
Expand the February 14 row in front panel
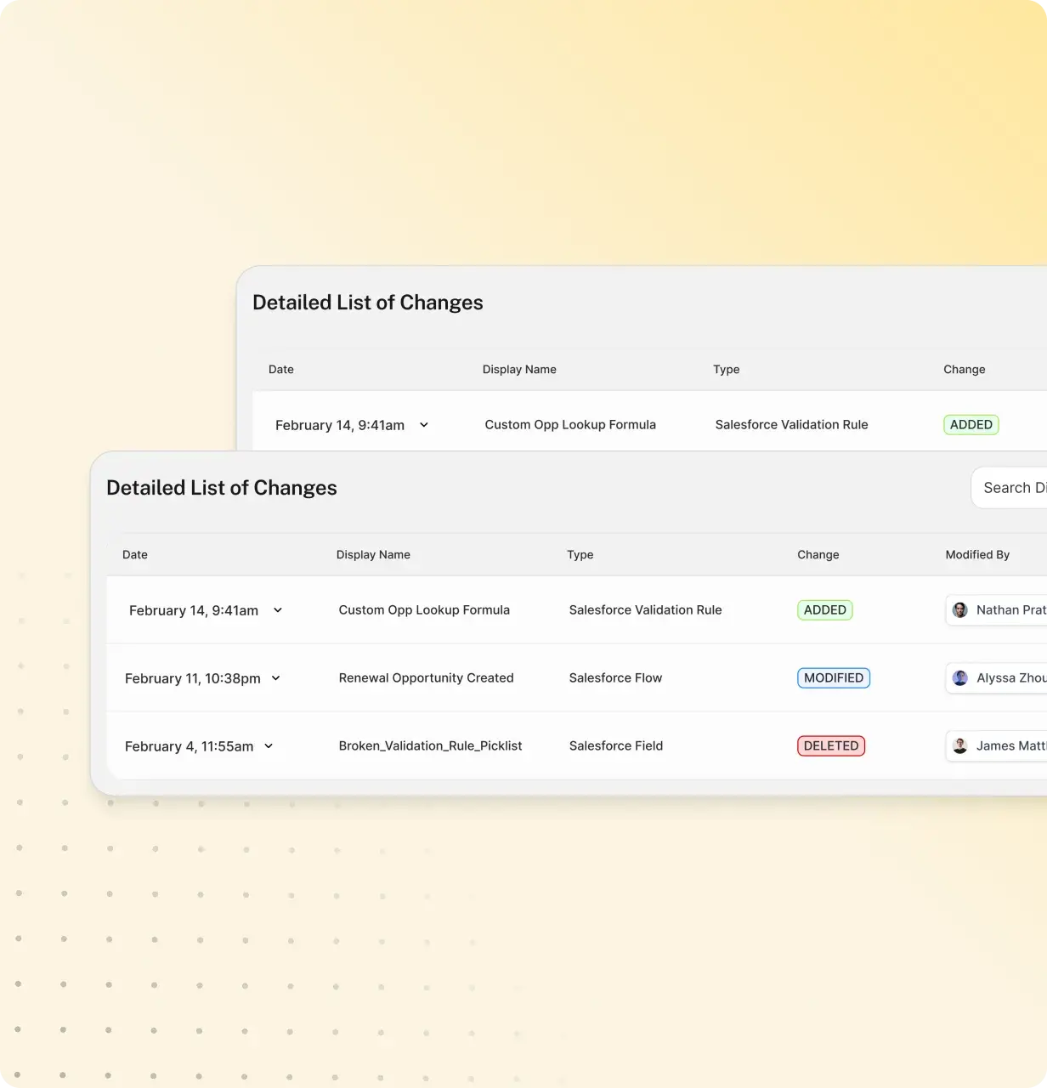278,610
